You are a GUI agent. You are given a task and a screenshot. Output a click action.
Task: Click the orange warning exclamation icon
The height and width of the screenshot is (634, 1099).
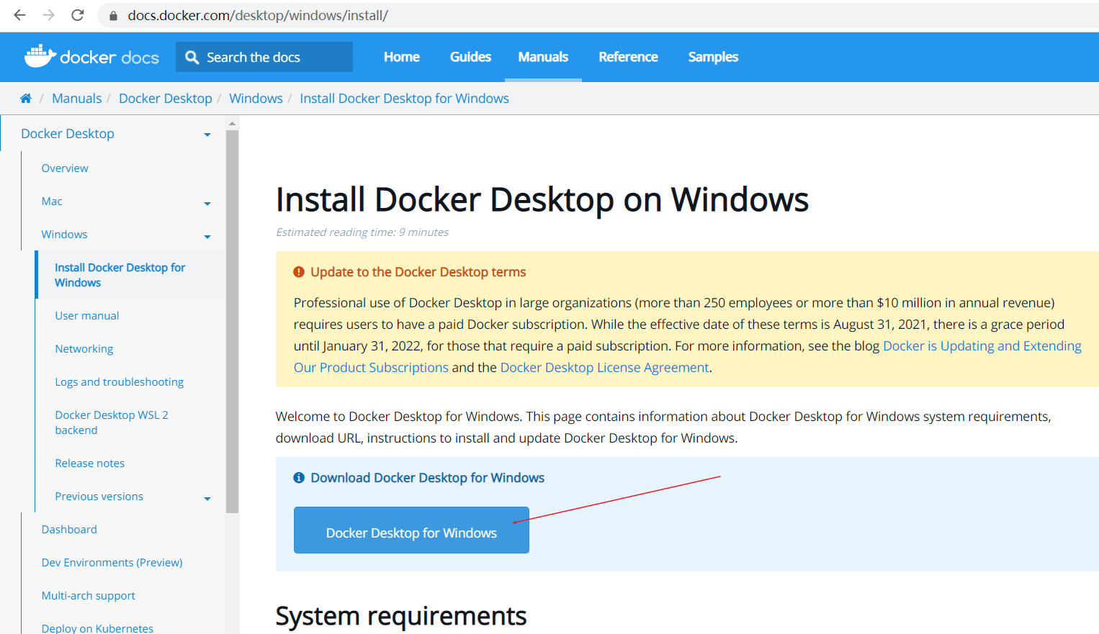pyautogui.click(x=299, y=272)
